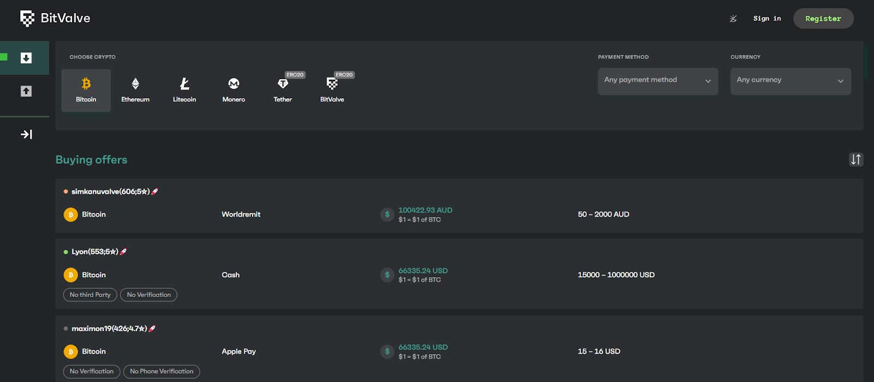Click the rocket icon next to maximon19
Screen dimensions: 874x382
tap(152, 329)
